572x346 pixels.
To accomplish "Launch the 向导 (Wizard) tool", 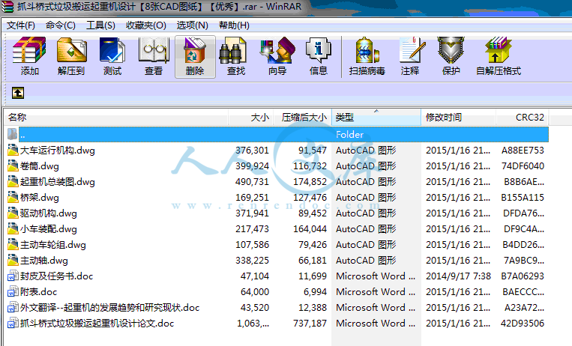I will (277, 56).
